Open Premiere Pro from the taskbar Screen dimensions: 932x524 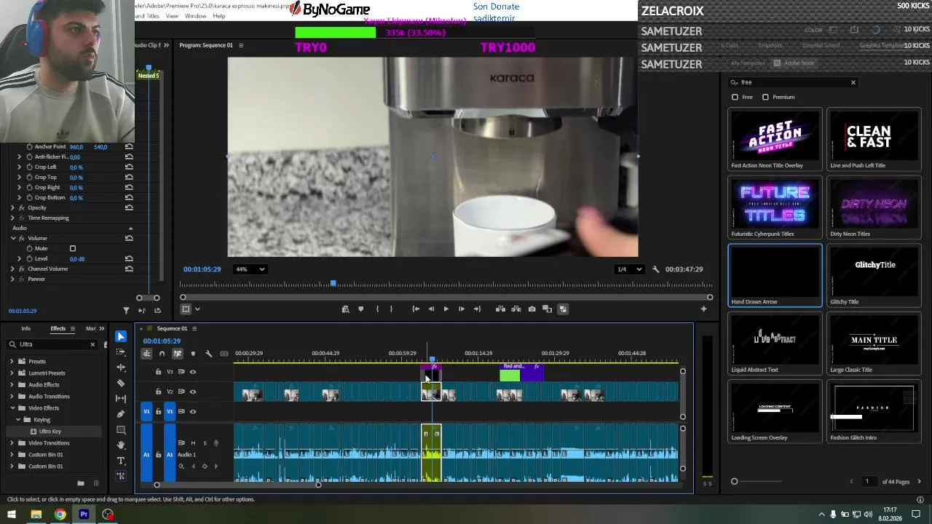coord(84,515)
